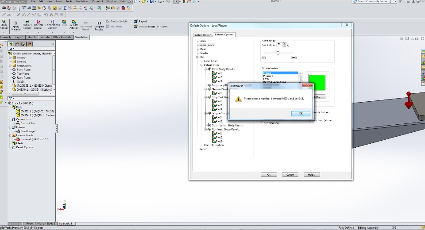Viewport: 425px width, 230px height.
Task: Select Front Plane in the feature tree
Action: [x=23, y=69]
